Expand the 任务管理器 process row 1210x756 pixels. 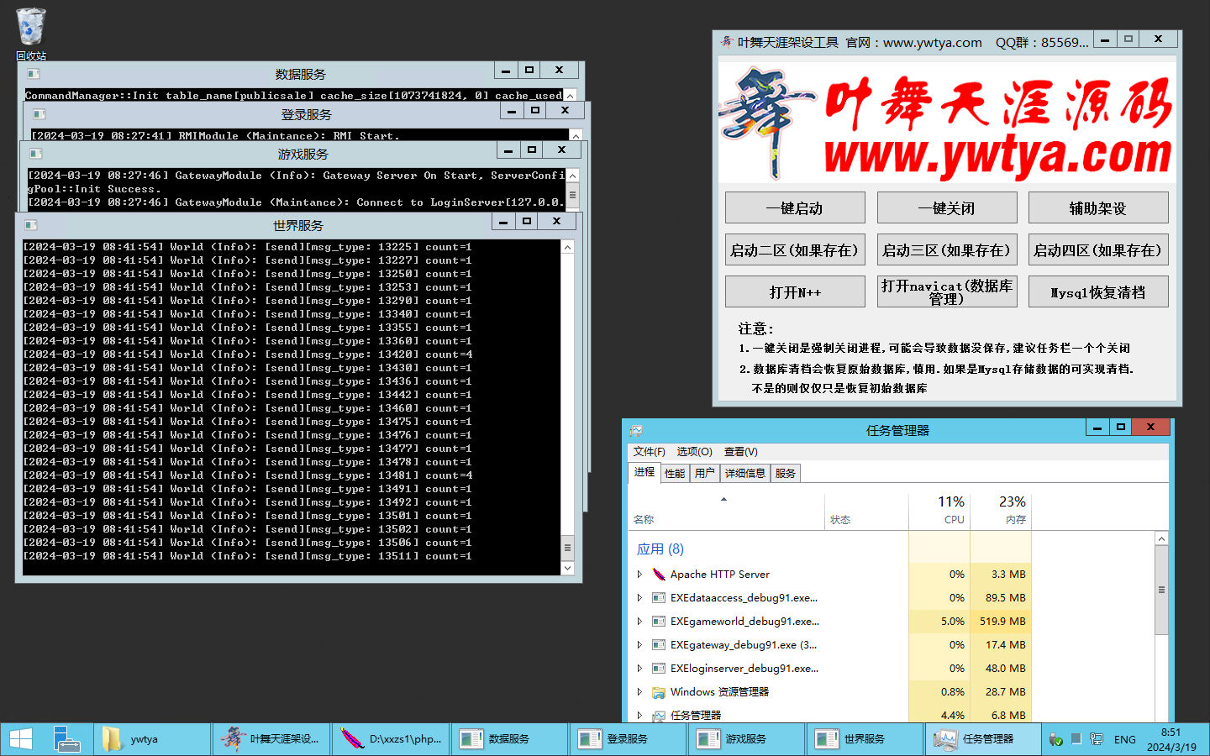(639, 716)
